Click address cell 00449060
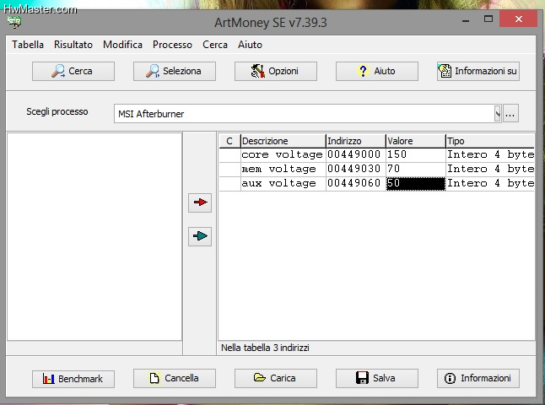The width and height of the screenshot is (545, 405). tap(355, 184)
